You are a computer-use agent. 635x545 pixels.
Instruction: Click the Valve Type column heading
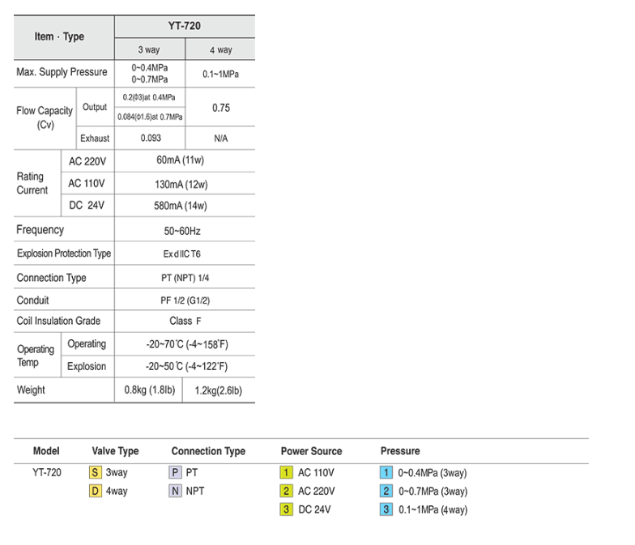point(115,451)
